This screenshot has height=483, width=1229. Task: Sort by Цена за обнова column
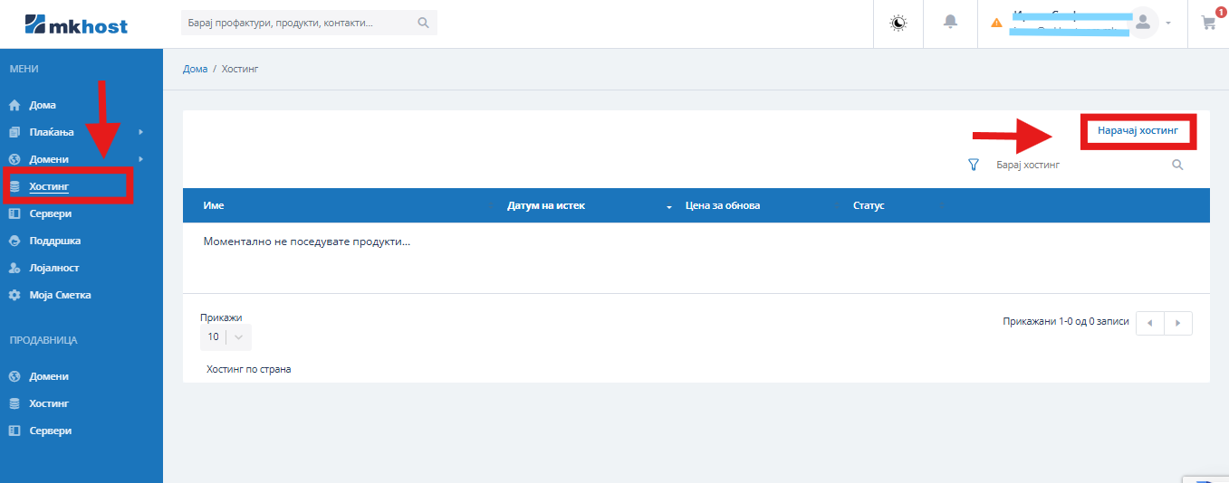[x=723, y=205]
